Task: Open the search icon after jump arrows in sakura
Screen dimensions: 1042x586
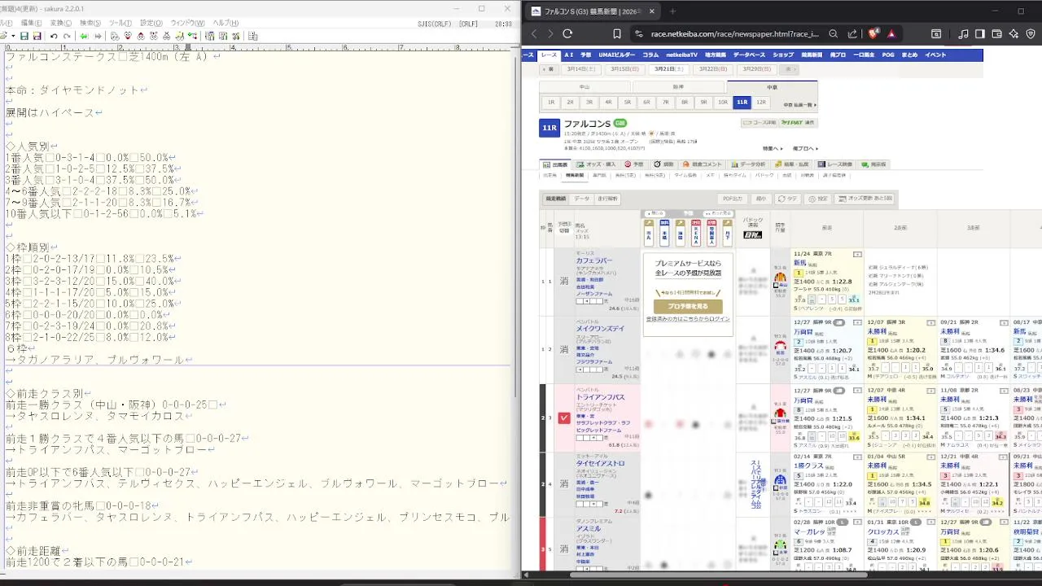Action: pyautogui.click(x=115, y=37)
